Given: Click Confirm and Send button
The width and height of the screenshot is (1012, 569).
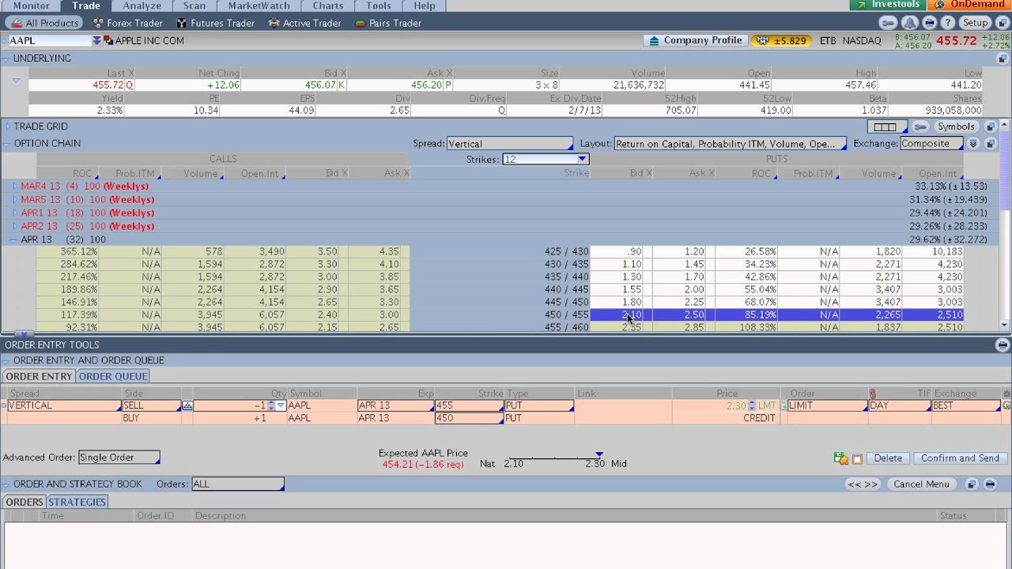Looking at the screenshot, I should coord(960,458).
